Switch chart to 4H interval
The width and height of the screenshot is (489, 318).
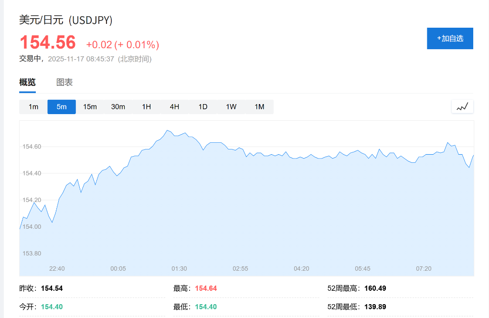174,107
